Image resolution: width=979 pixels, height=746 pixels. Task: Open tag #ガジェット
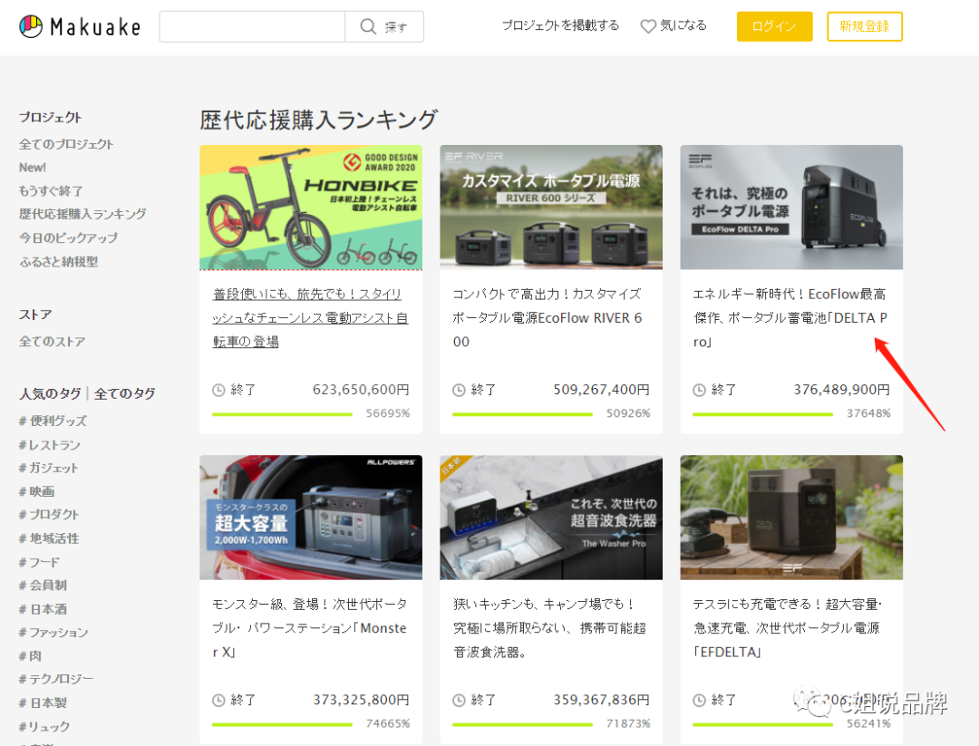point(49,468)
